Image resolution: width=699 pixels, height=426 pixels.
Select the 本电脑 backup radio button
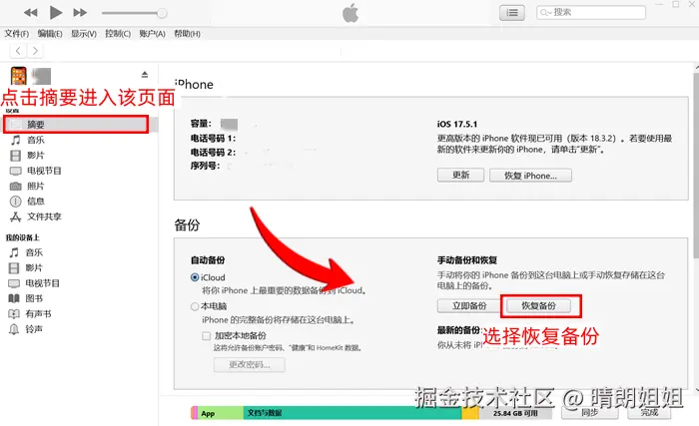(195, 306)
